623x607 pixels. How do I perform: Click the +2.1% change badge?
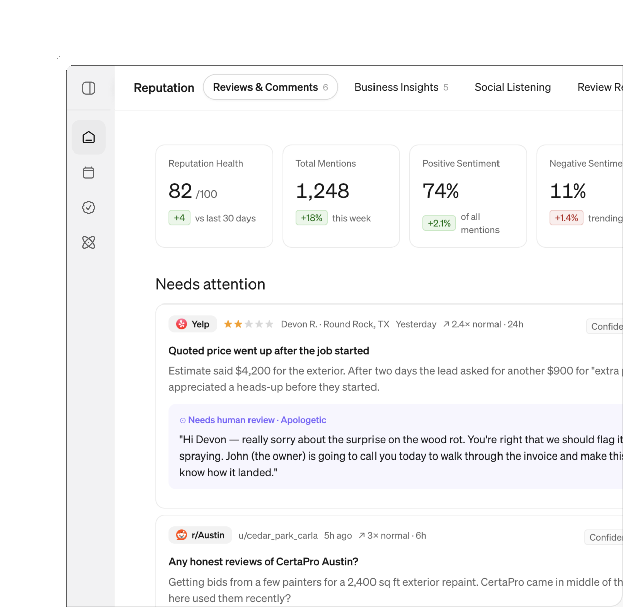click(439, 223)
